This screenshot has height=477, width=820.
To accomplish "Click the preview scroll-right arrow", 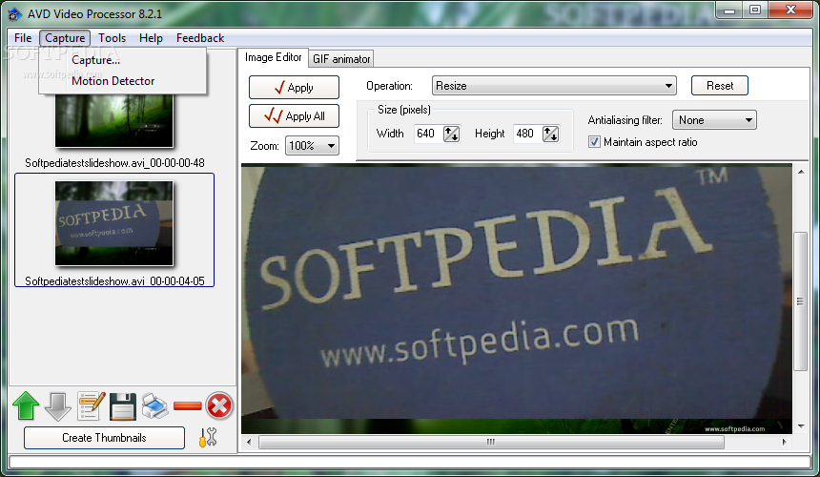I will click(x=784, y=442).
